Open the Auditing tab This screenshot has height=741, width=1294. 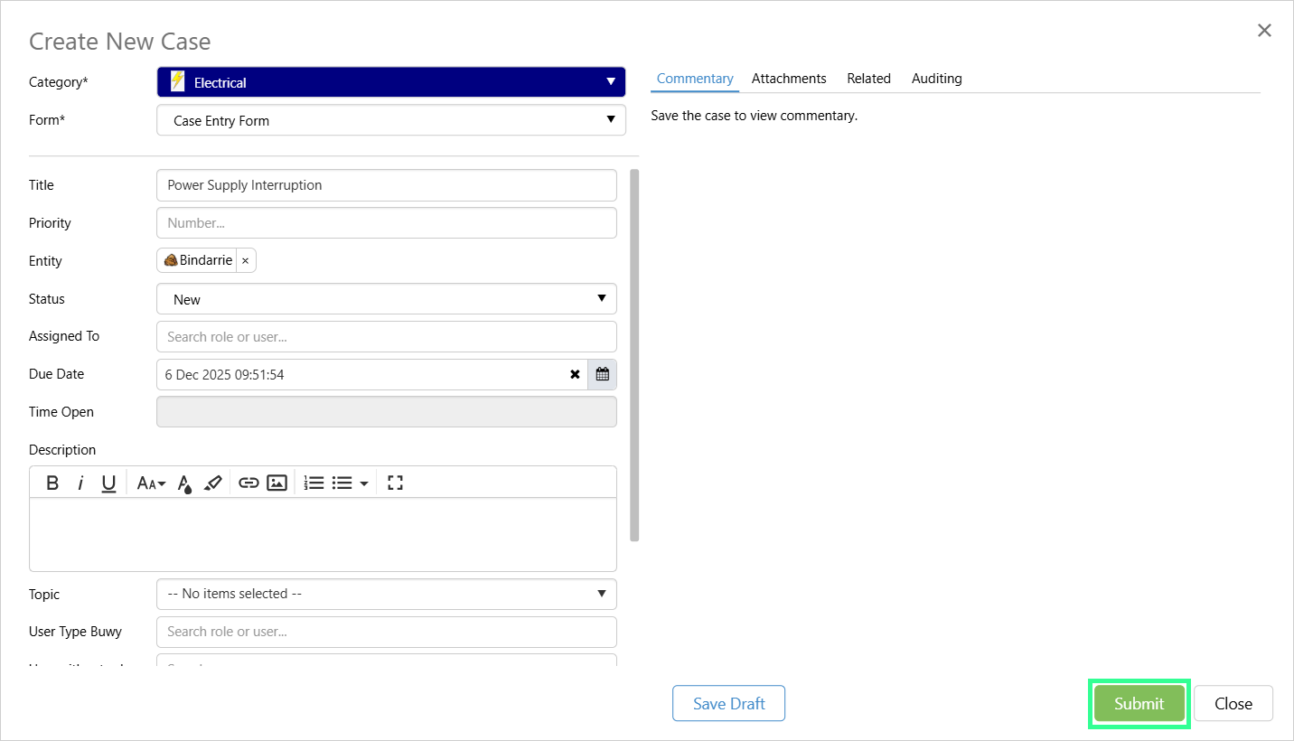coord(936,79)
